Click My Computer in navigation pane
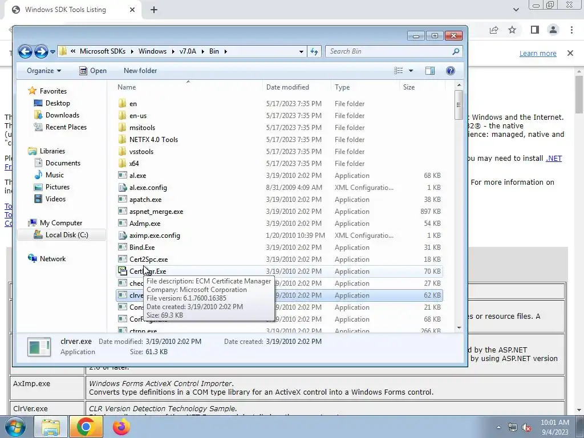 (x=55, y=223)
